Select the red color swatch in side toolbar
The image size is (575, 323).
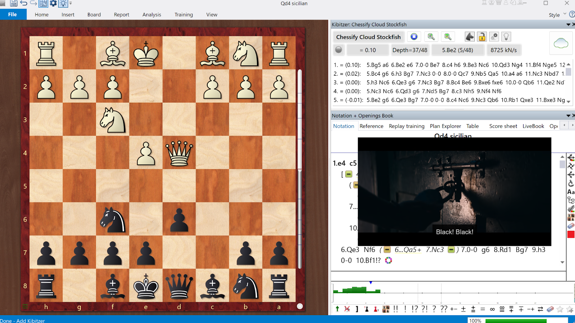click(571, 234)
